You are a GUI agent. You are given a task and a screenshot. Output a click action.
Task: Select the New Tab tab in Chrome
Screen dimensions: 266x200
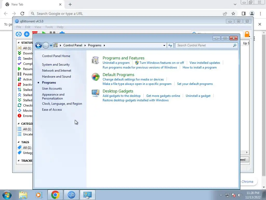pyautogui.click(x=33, y=5)
